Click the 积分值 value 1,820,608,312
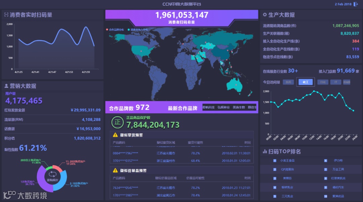 tap(87, 138)
